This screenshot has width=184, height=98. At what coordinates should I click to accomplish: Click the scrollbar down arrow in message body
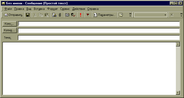(x=178, y=93)
